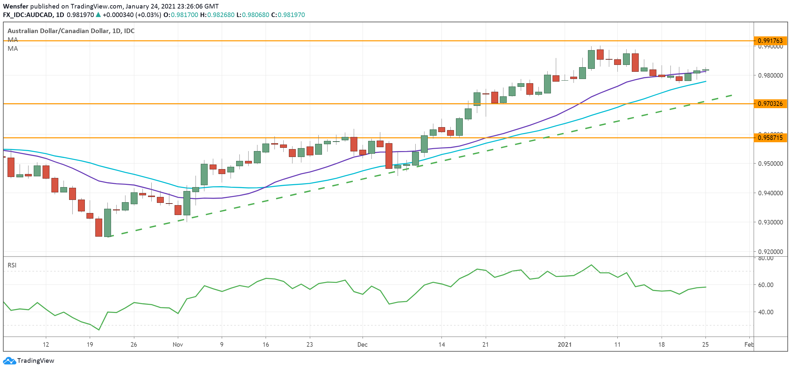Viewport: 791px width, 370px height.
Task: Click the green up-triangle price change icon
Action: [x=98, y=15]
